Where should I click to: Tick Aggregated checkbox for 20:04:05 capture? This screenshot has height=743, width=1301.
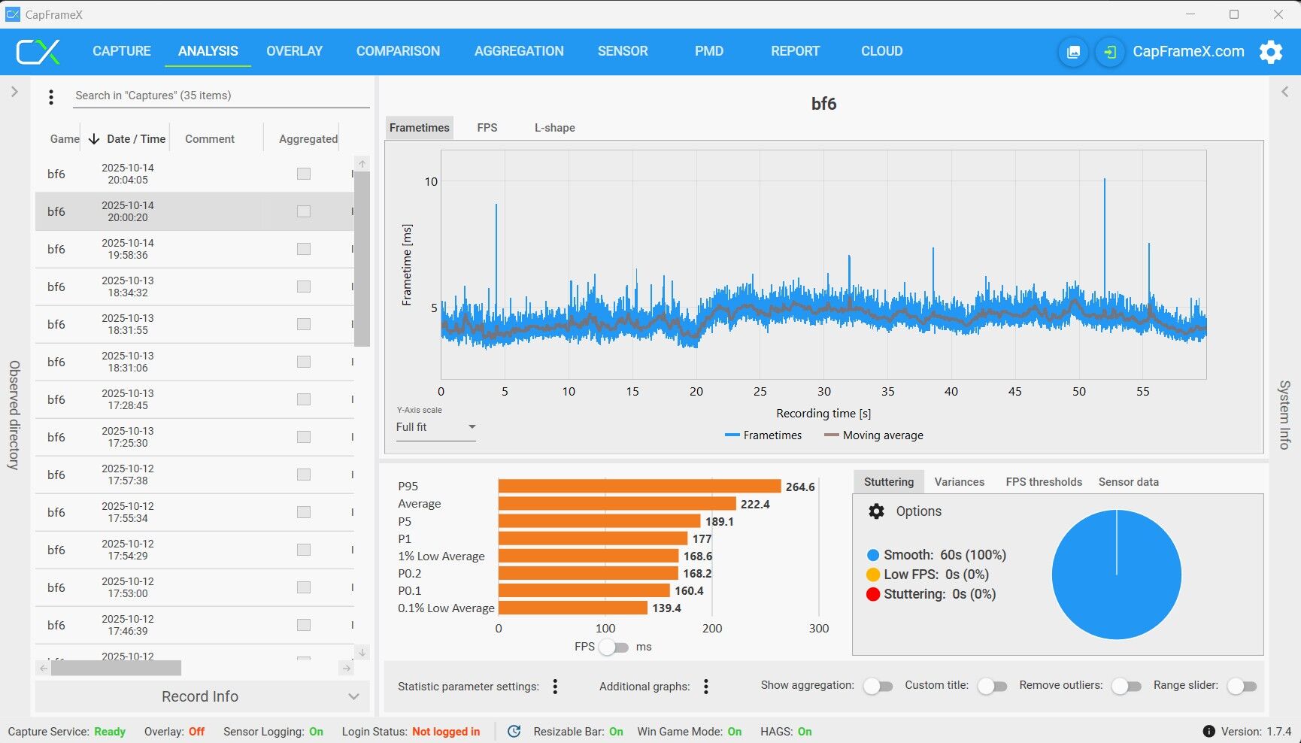point(304,174)
